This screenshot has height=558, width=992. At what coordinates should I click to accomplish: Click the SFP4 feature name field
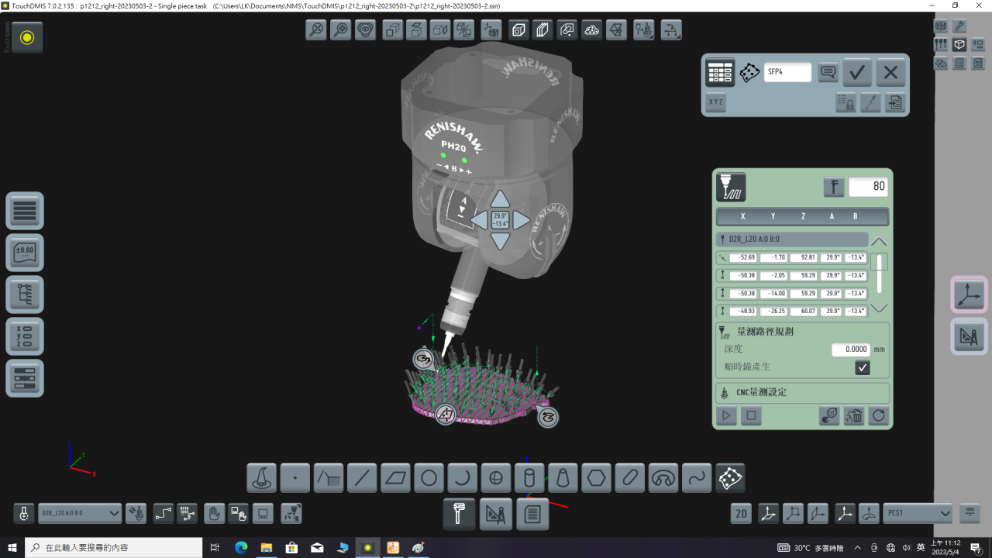pos(787,72)
